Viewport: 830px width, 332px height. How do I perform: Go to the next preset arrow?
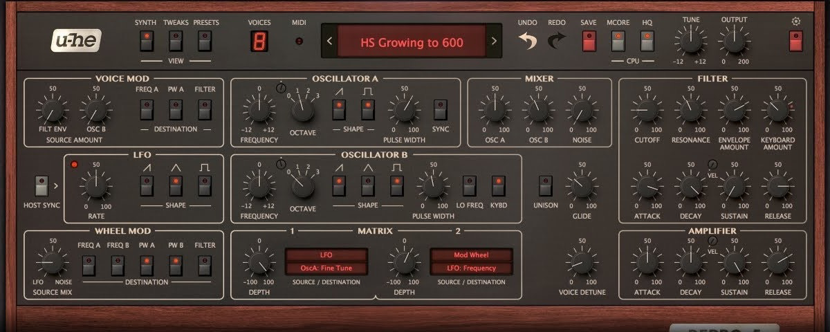click(x=494, y=41)
